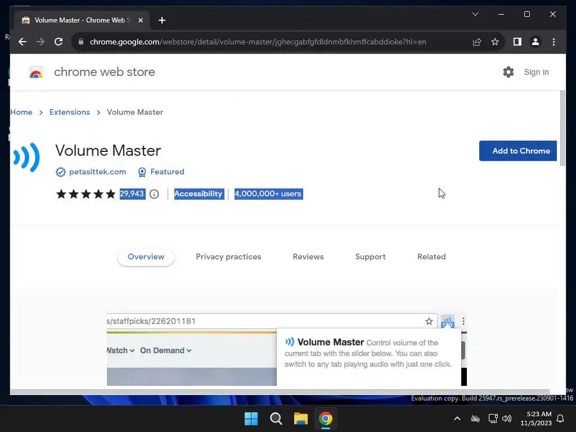Switch to the Privacy practices tab
The image size is (576, 432).
point(228,256)
